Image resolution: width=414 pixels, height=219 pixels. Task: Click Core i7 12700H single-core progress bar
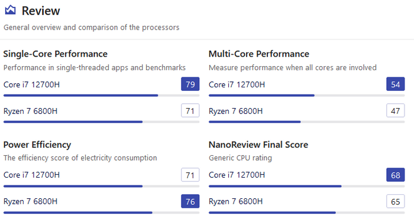point(101,96)
